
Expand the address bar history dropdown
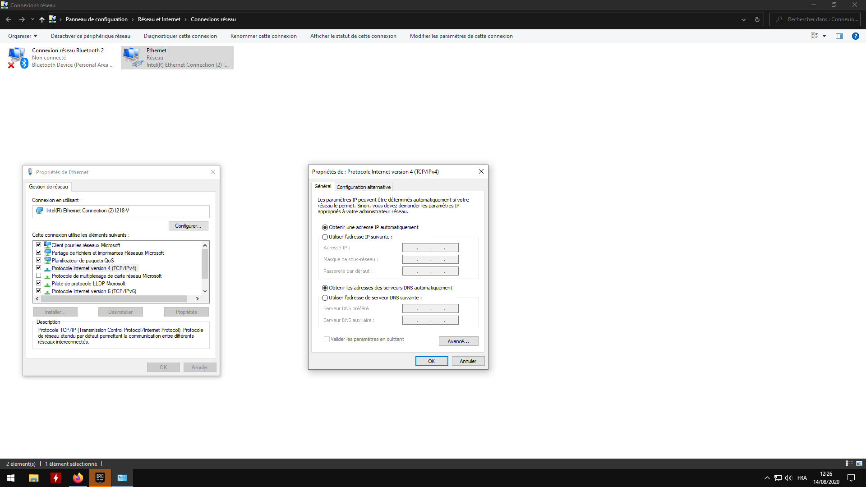(743, 19)
